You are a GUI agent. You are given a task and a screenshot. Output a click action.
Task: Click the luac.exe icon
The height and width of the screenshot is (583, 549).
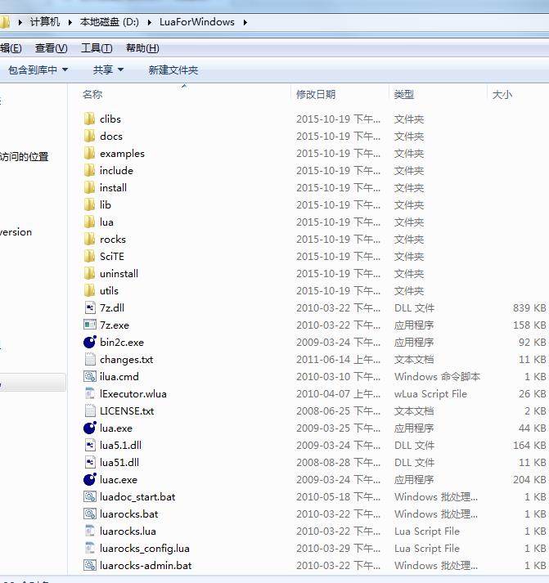click(x=90, y=479)
